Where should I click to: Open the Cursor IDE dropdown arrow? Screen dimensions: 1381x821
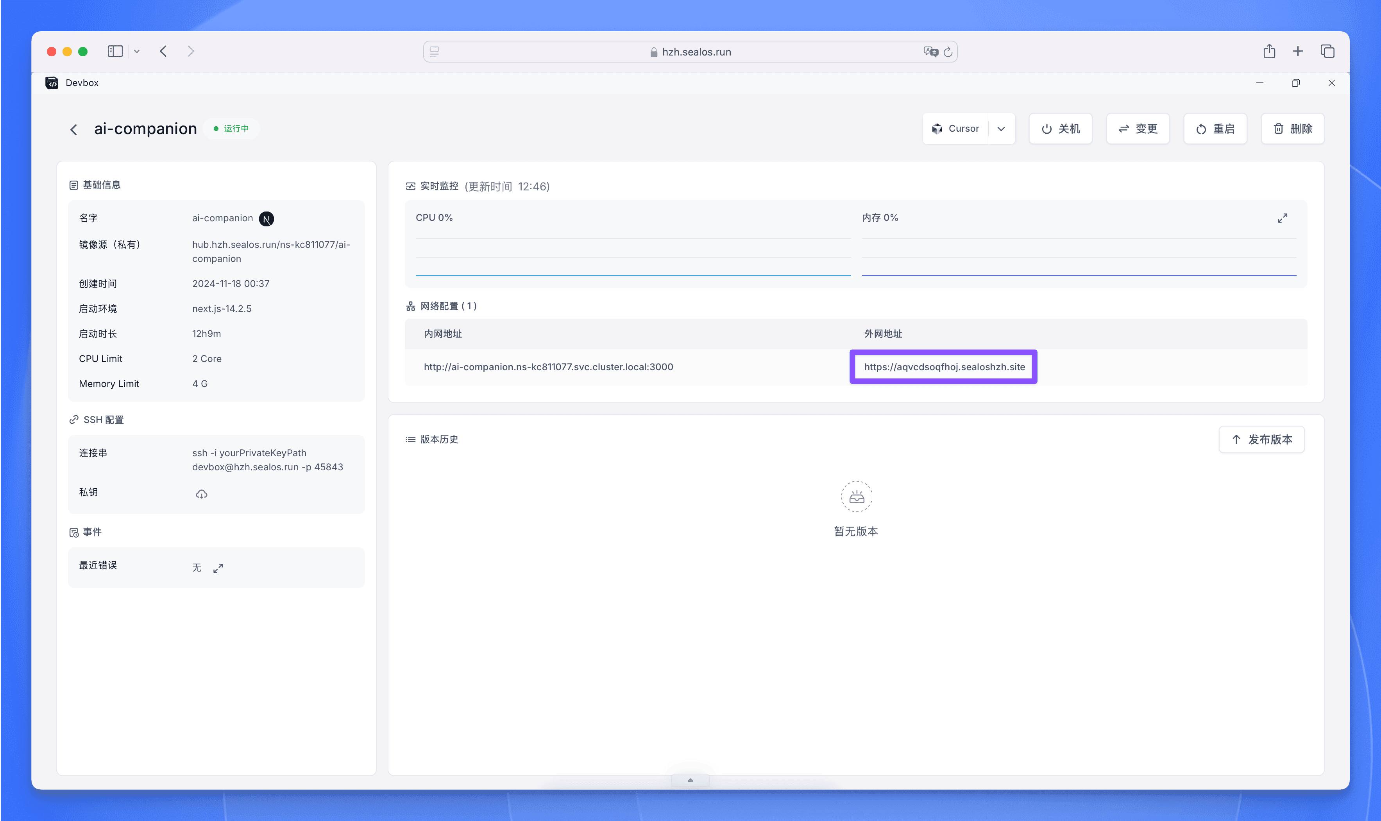[x=1001, y=129]
